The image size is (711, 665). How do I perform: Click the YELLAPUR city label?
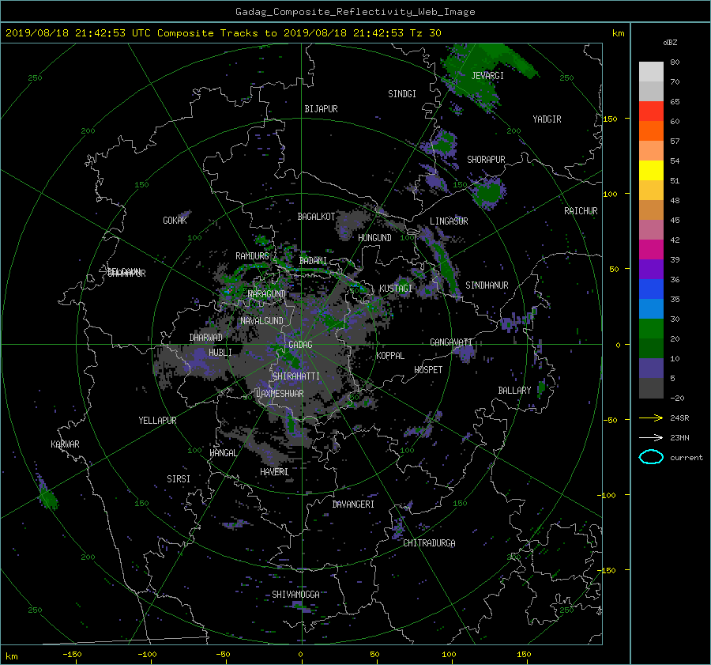click(157, 421)
